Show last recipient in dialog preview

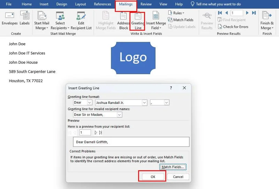pos(100,133)
